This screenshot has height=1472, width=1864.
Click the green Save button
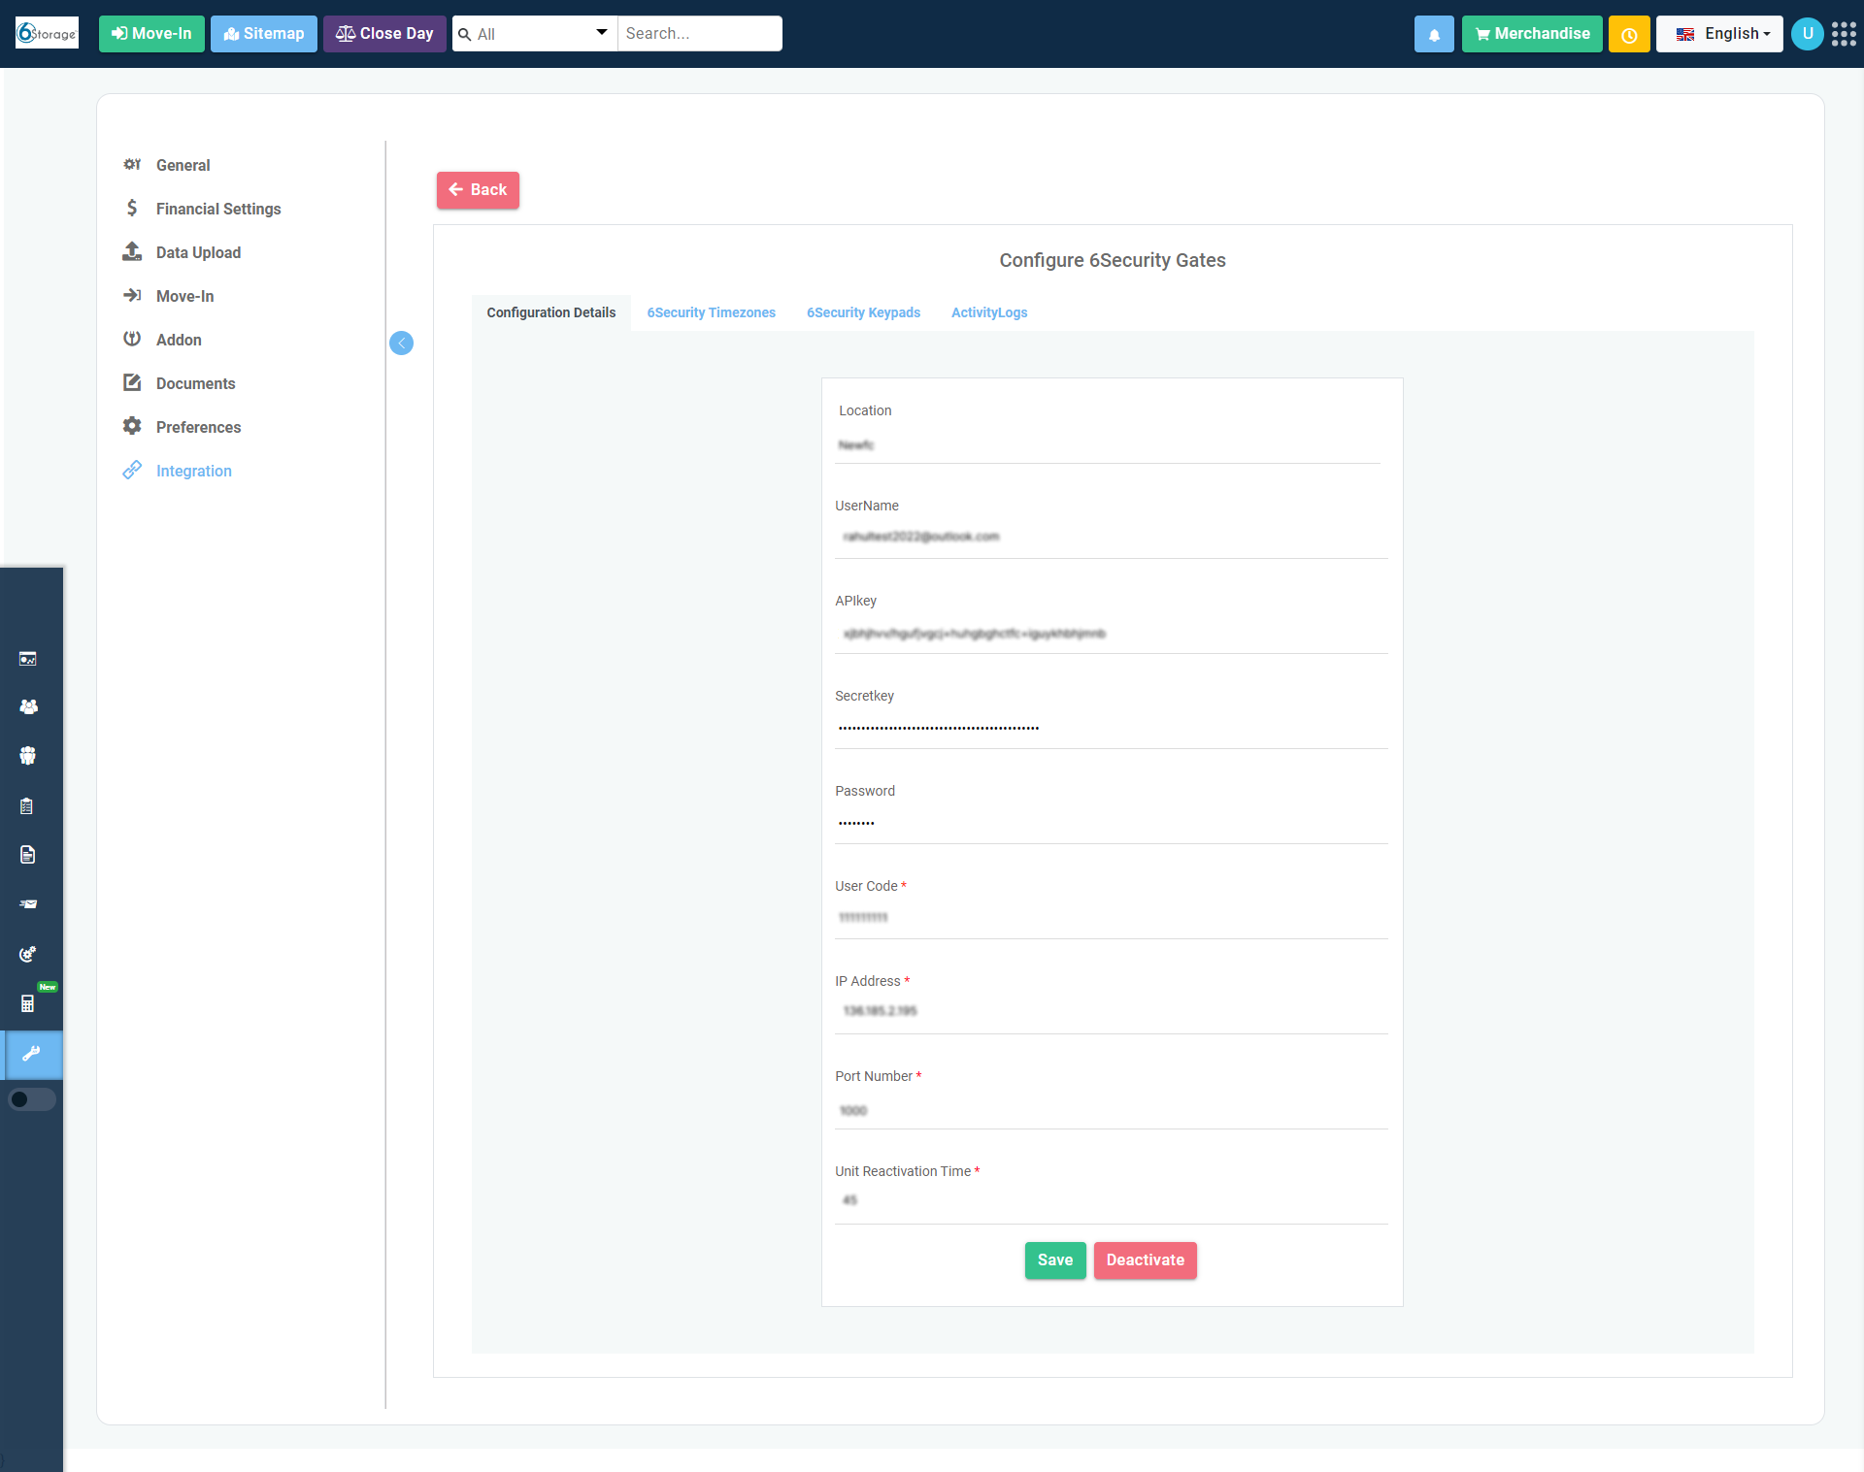[x=1054, y=1259]
